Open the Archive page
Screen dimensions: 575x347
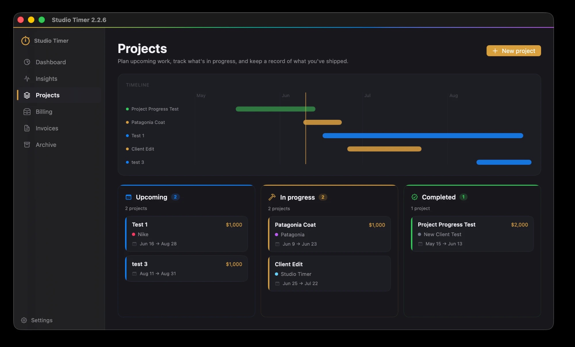[x=59, y=145]
